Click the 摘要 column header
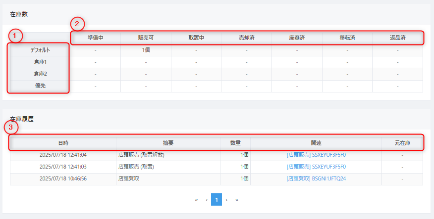This screenshot has width=434, height=219. [x=168, y=143]
